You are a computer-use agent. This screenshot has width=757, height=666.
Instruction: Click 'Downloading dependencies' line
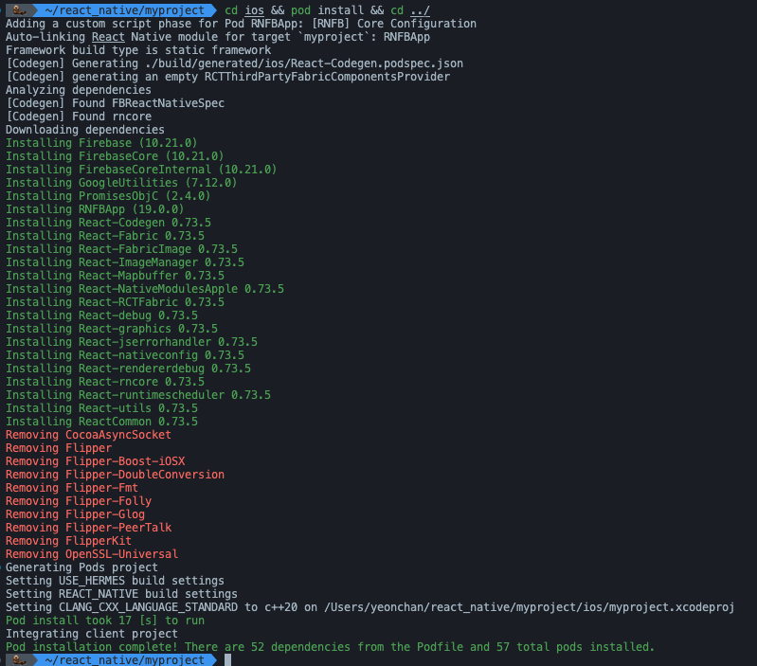tap(85, 130)
